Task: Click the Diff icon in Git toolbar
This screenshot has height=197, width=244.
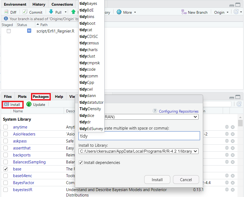Action: 6,12
